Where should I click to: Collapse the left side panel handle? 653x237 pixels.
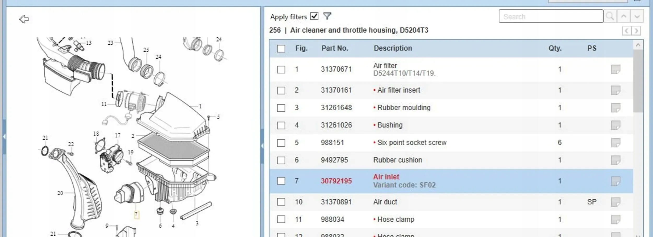pyautogui.click(x=4, y=136)
